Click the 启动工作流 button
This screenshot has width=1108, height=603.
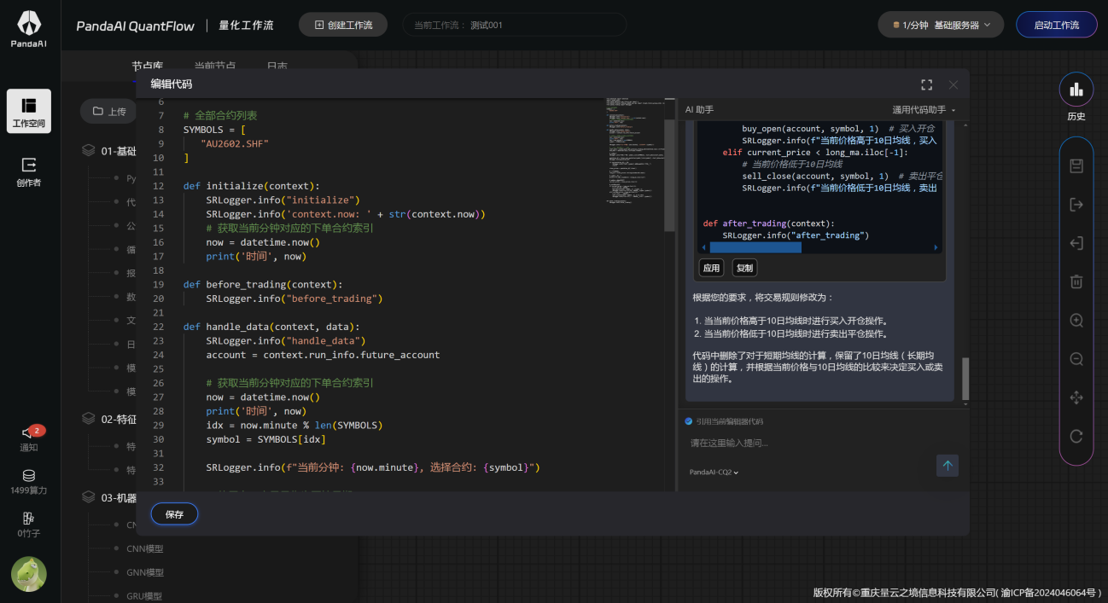(x=1057, y=25)
